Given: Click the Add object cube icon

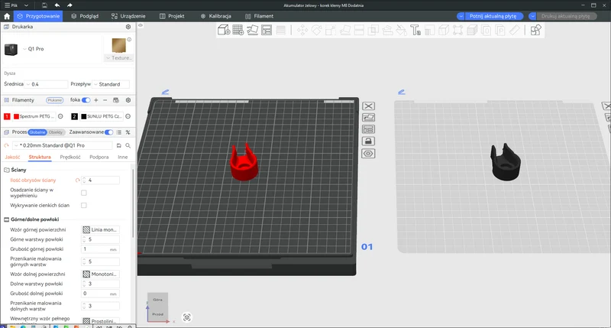Looking at the screenshot, I should [x=224, y=30].
